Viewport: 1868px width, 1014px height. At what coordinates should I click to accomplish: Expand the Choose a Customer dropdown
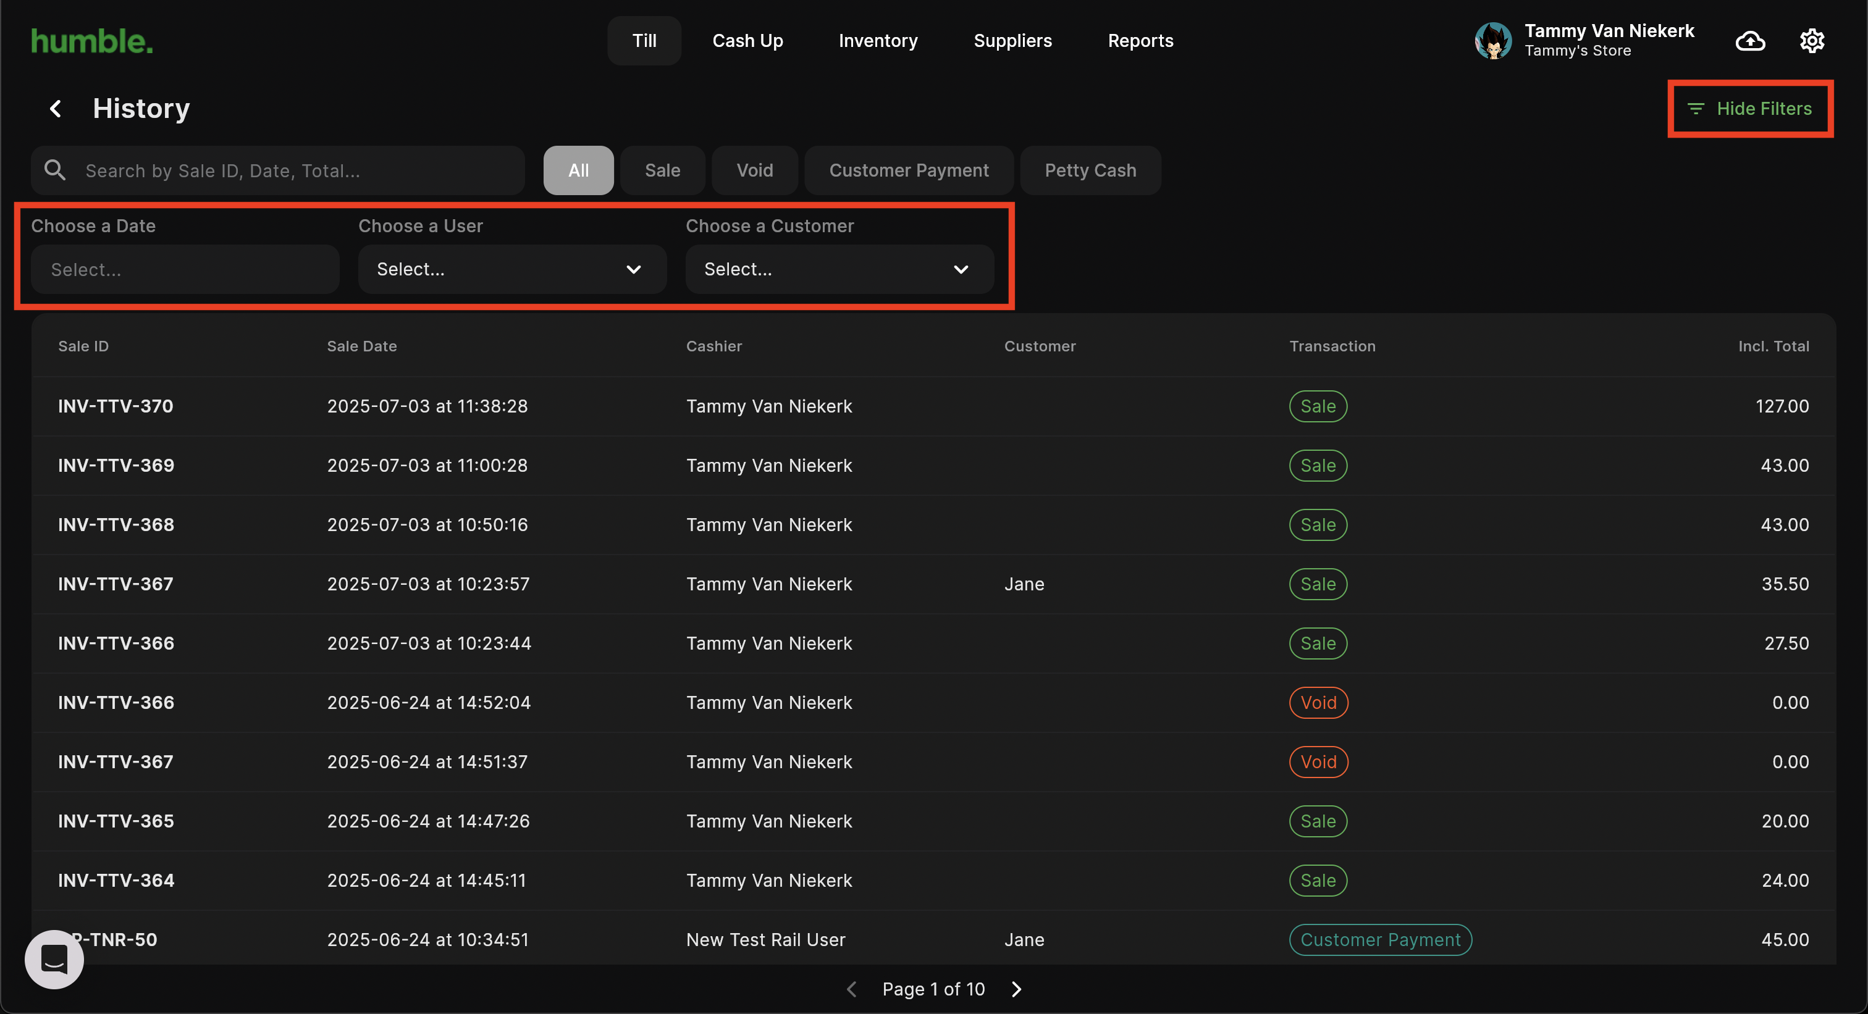(x=839, y=269)
